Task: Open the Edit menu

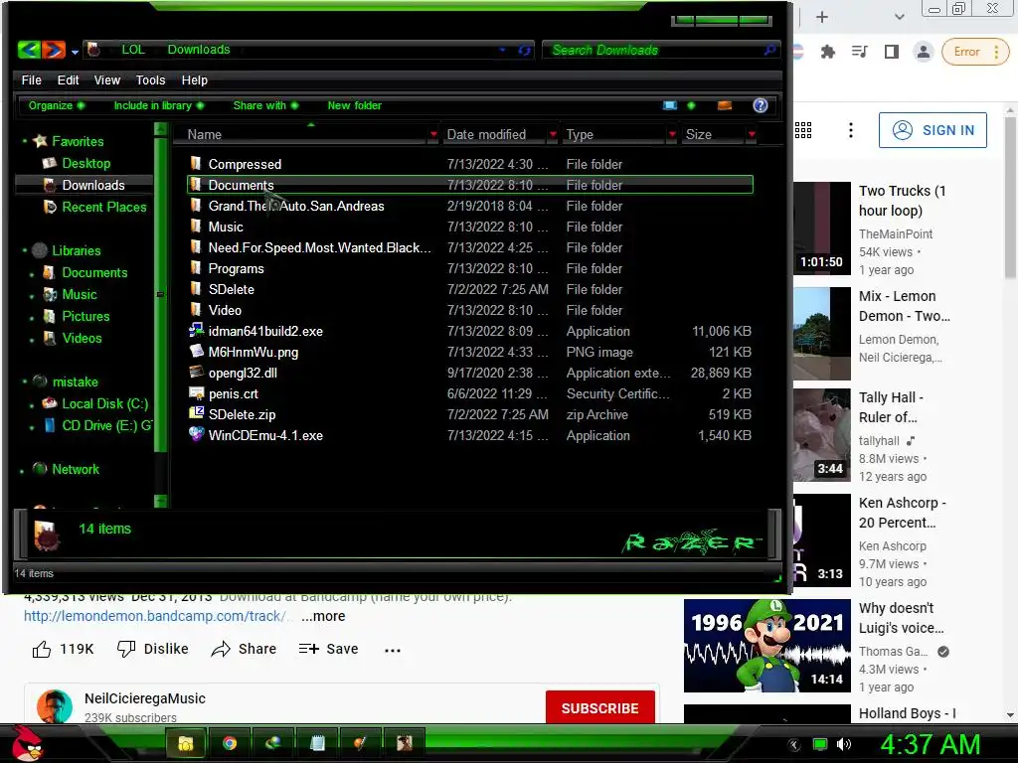Action: [x=69, y=79]
